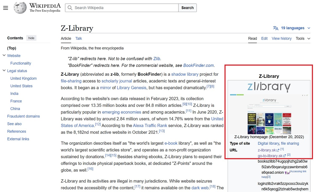Click the Search button
The height and width of the screenshot is (192, 314).
[x=187, y=8]
